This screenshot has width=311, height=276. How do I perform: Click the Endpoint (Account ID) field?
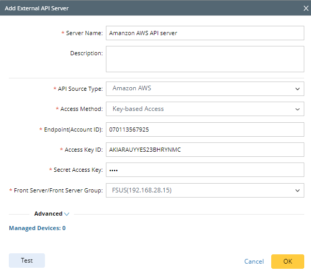click(x=205, y=129)
